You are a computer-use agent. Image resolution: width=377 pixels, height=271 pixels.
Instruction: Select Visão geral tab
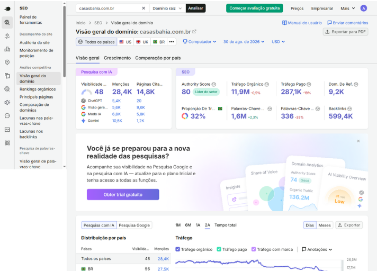(87, 58)
